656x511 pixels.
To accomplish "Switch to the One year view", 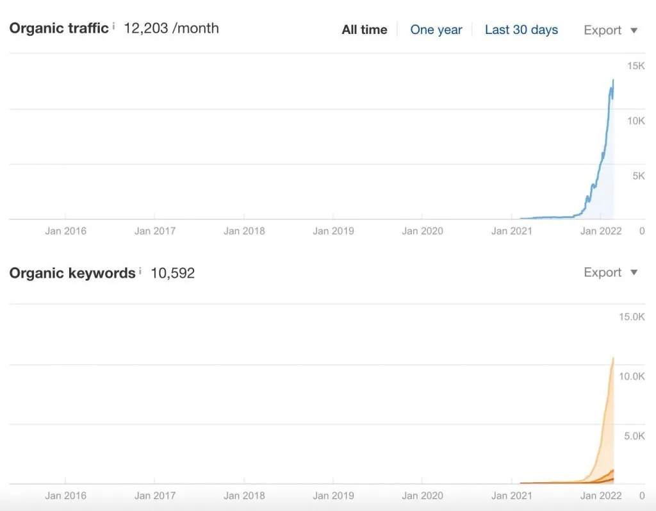I will (x=436, y=29).
